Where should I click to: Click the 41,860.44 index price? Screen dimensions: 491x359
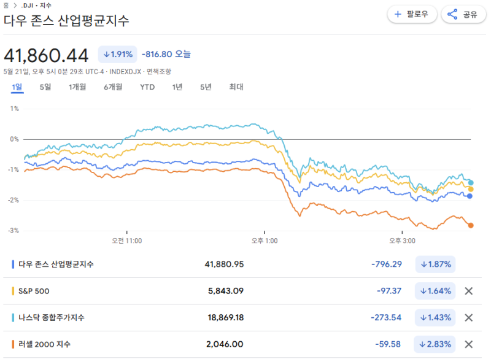point(46,55)
